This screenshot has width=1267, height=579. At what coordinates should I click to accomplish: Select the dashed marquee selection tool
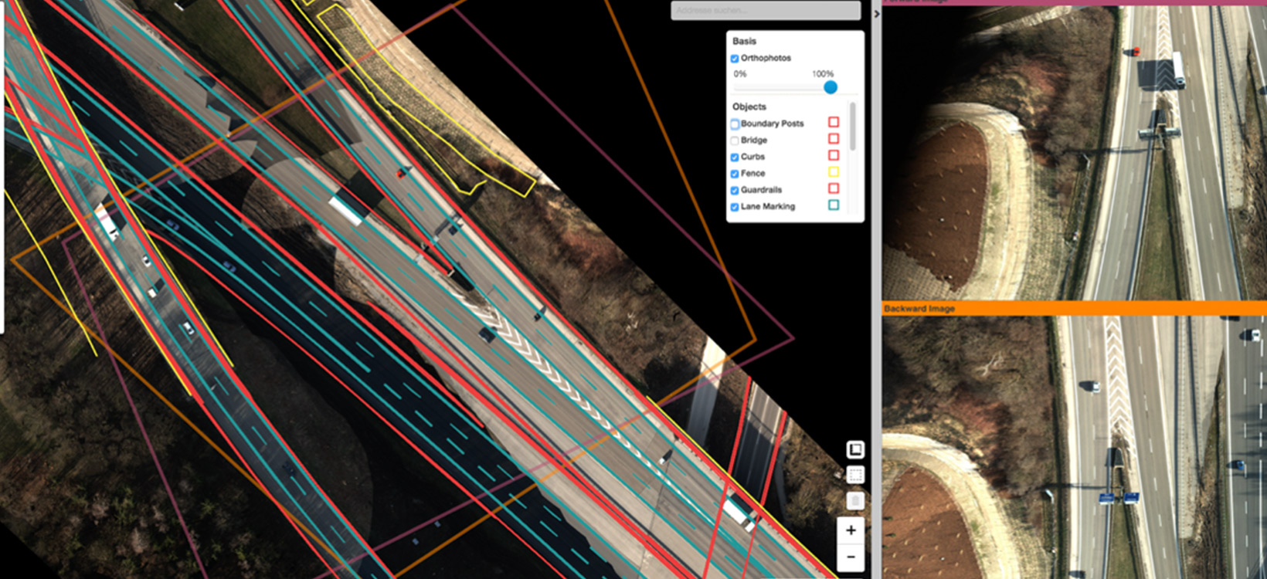tap(854, 475)
